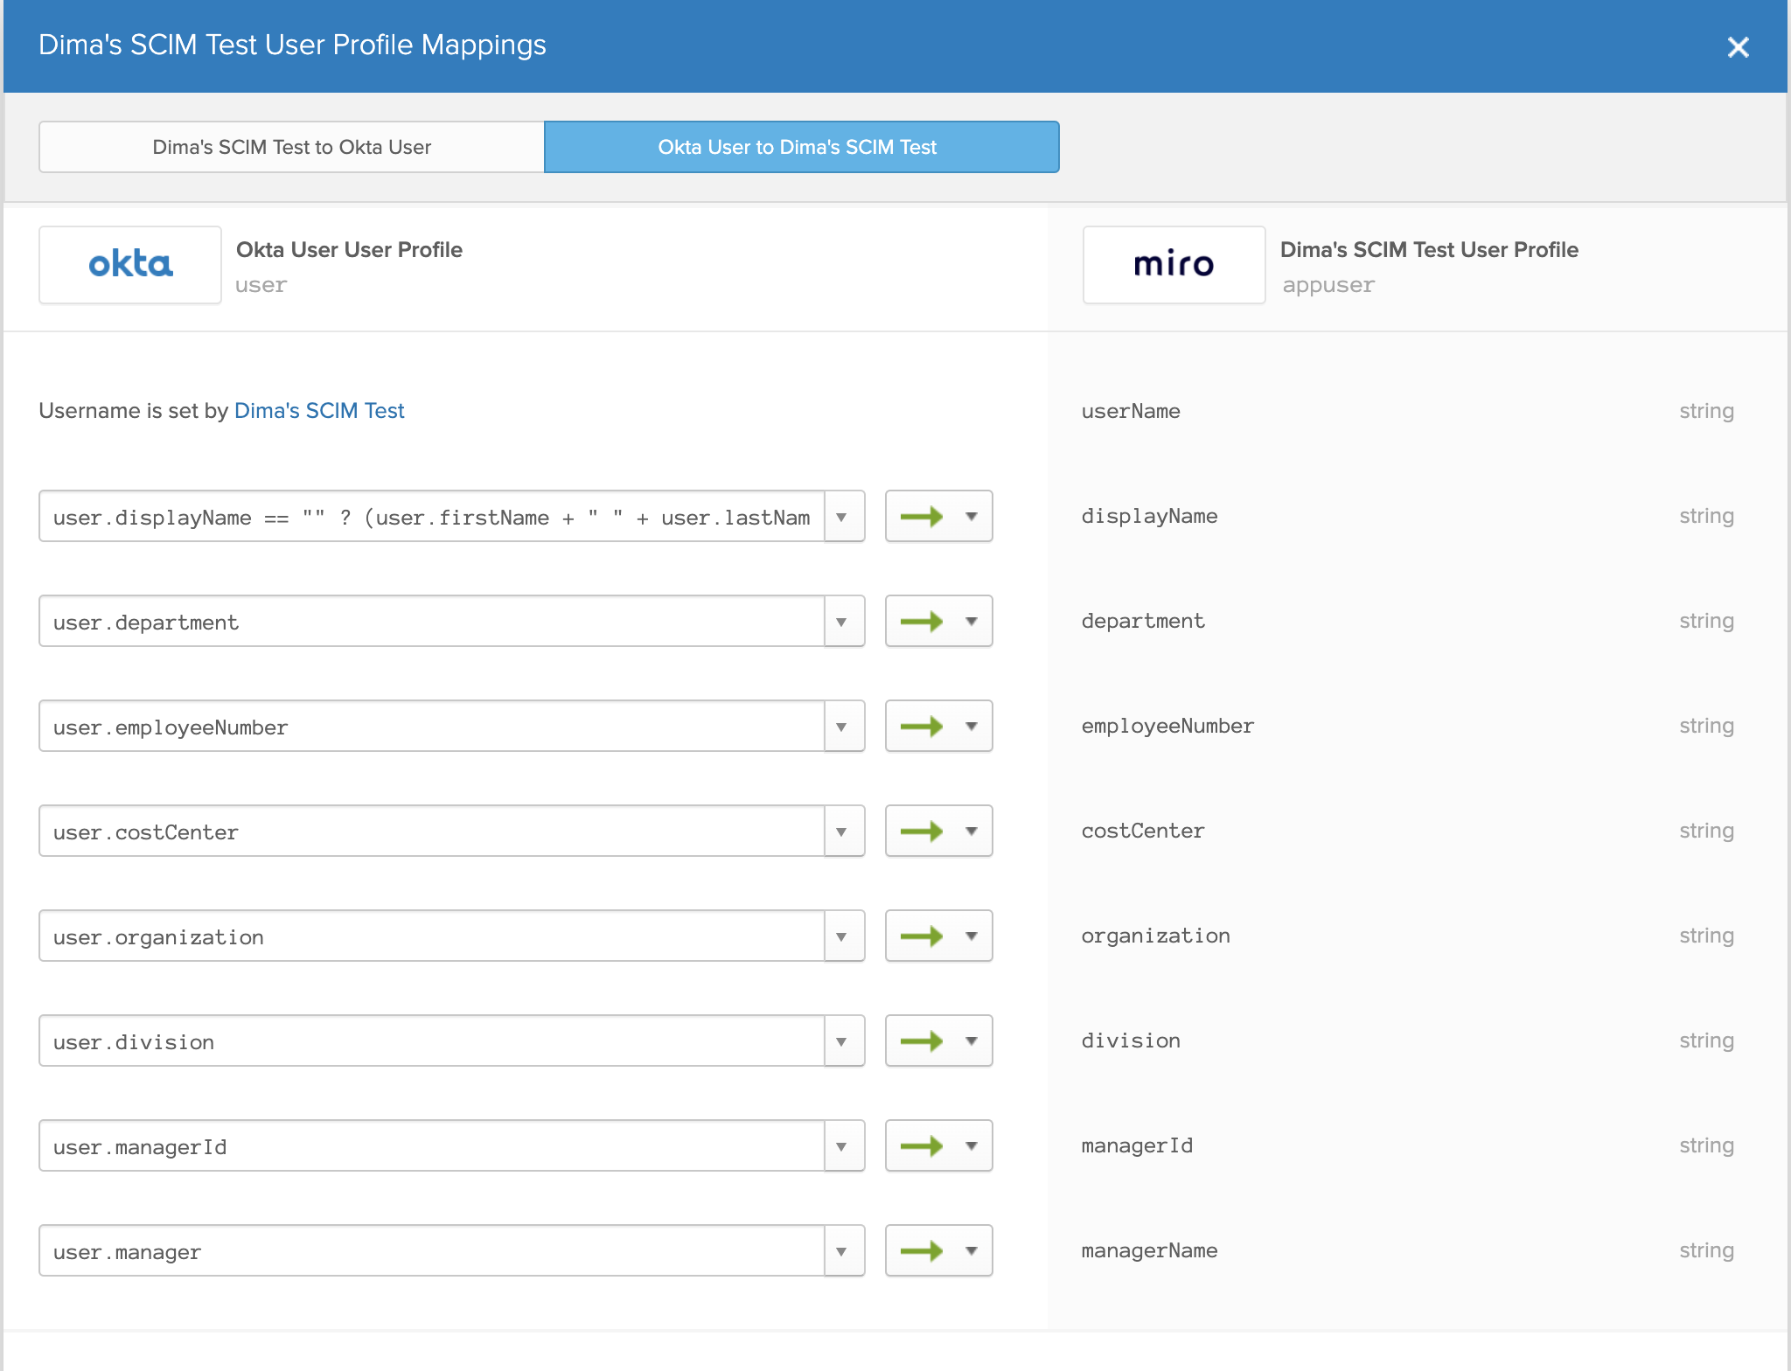Open green arrow mapping options for managerId
The height and width of the screenshot is (1371, 1791).
tap(938, 1146)
